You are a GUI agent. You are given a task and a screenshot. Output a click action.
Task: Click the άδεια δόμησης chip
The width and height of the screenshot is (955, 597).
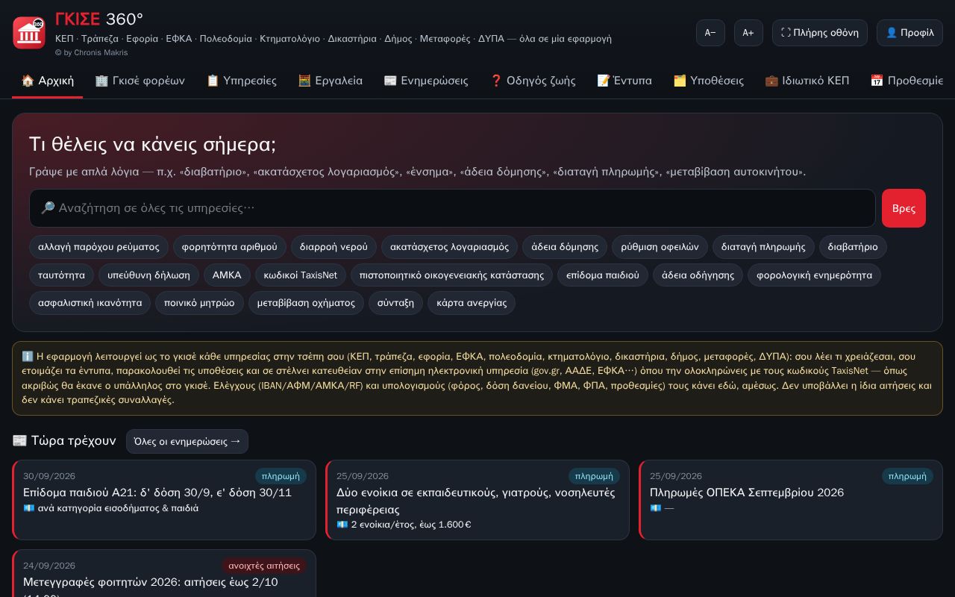[565, 247]
